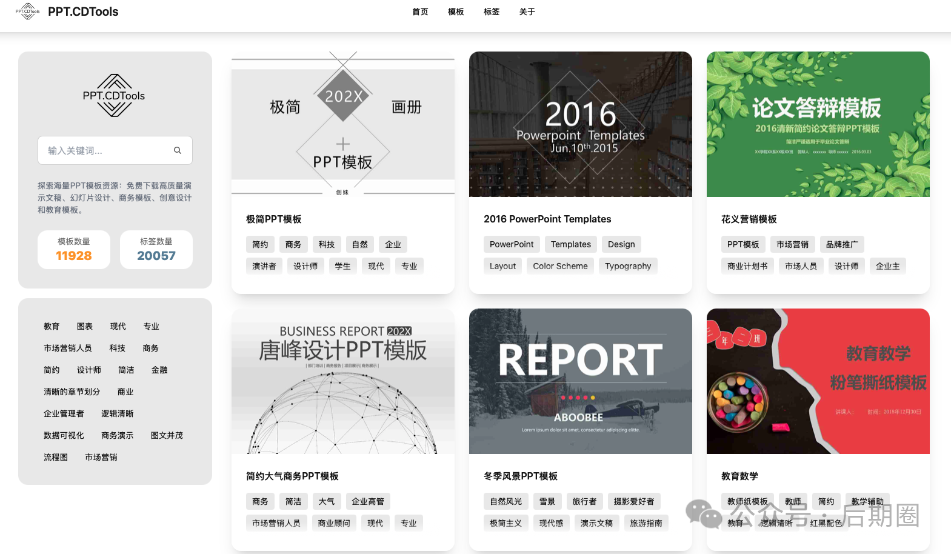Open the green 论文答辩模板 thumbnail

click(818, 124)
